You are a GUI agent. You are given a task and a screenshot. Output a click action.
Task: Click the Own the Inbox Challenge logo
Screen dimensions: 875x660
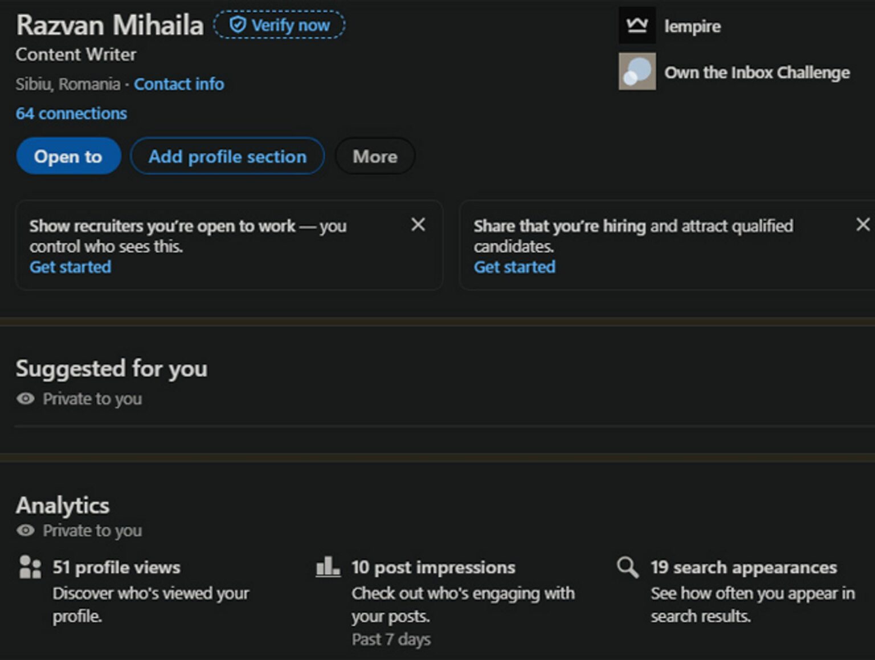coord(636,72)
